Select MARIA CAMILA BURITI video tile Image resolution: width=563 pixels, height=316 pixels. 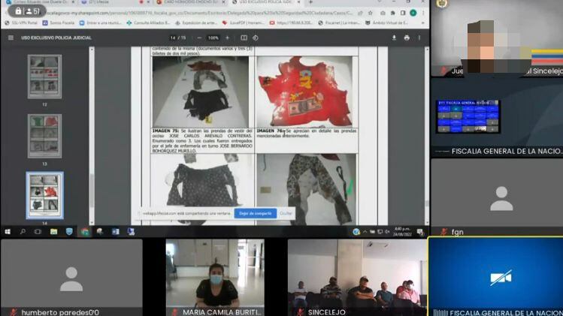click(x=215, y=278)
